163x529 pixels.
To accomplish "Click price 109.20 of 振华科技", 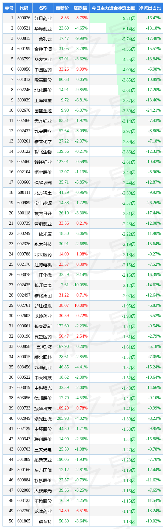I will (63, 408).
